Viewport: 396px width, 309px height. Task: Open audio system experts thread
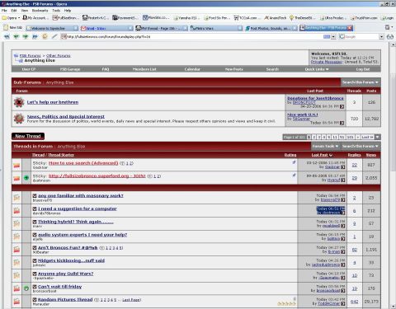(82, 235)
